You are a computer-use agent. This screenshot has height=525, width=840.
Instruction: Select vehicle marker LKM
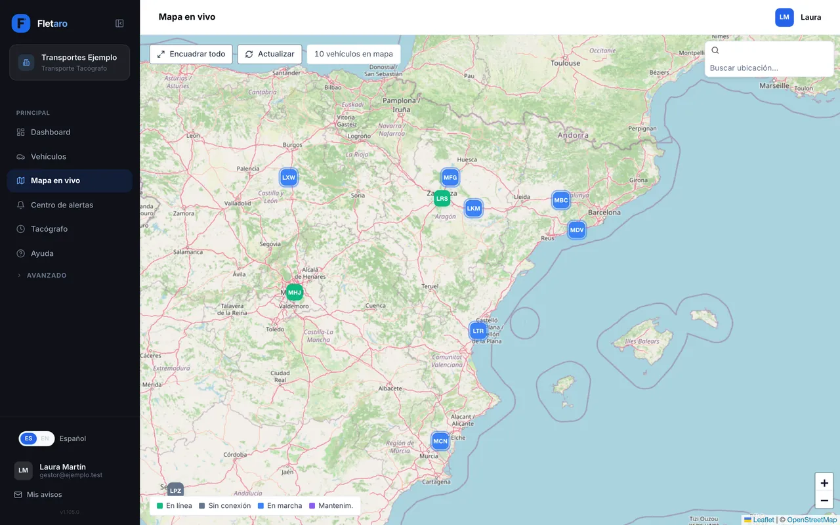(x=473, y=209)
